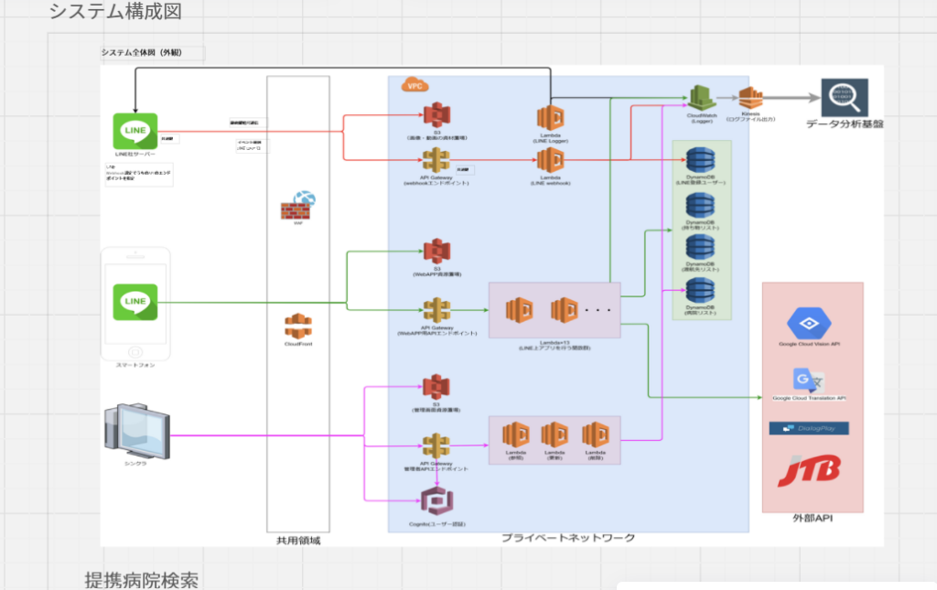Select the orange VPC cloud badge
This screenshot has width=937, height=590.
(x=416, y=85)
